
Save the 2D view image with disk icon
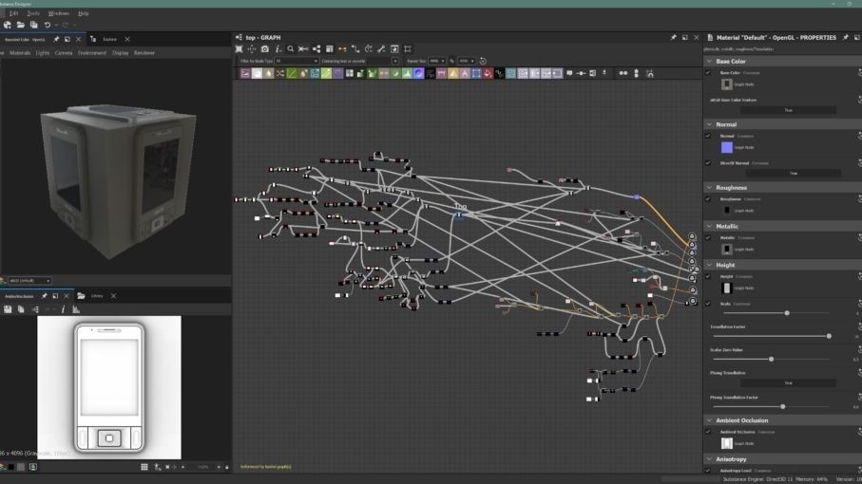click(x=8, y=309)
